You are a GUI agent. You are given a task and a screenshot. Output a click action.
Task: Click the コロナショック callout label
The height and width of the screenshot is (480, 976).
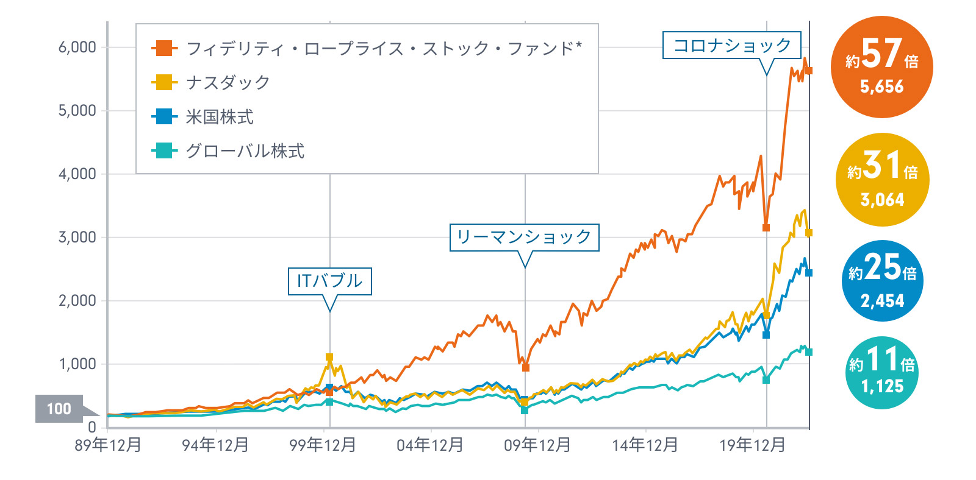731,45
